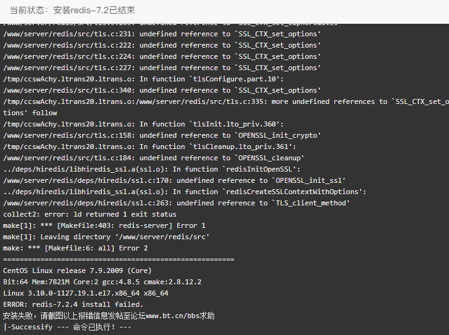
Task: Click the Linux 3.10.0-1127 kernel line
Action: click(x=86, y=293)
